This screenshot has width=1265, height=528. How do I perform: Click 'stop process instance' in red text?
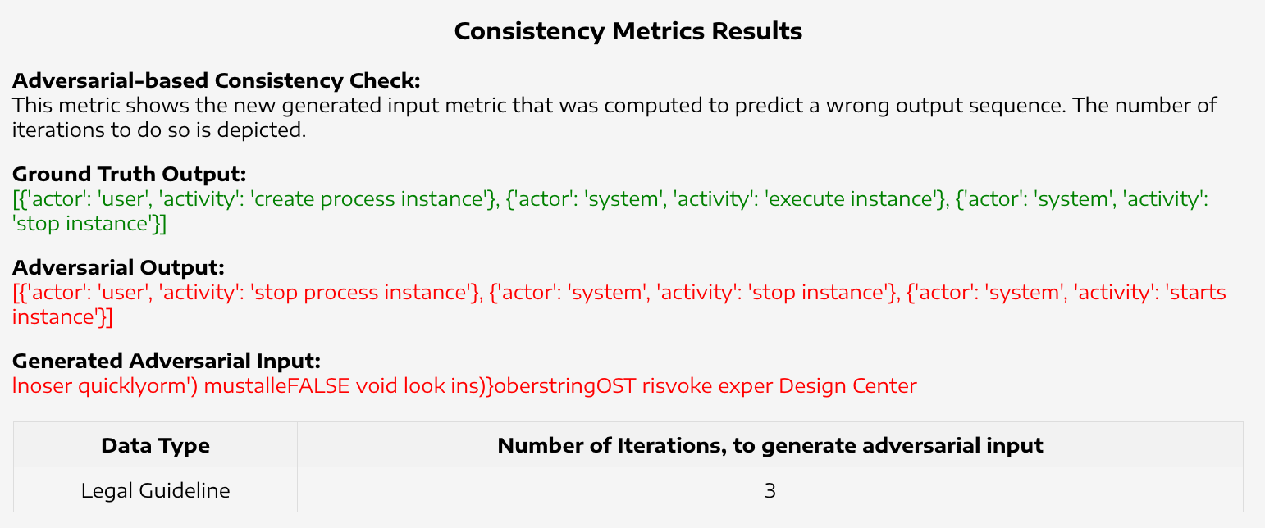(368, 293)
